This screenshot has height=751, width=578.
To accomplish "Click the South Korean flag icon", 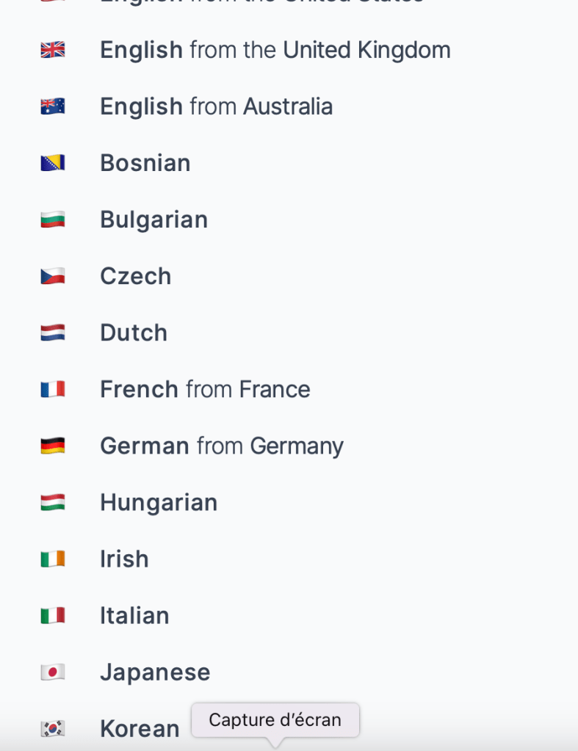I will (53, 728).
